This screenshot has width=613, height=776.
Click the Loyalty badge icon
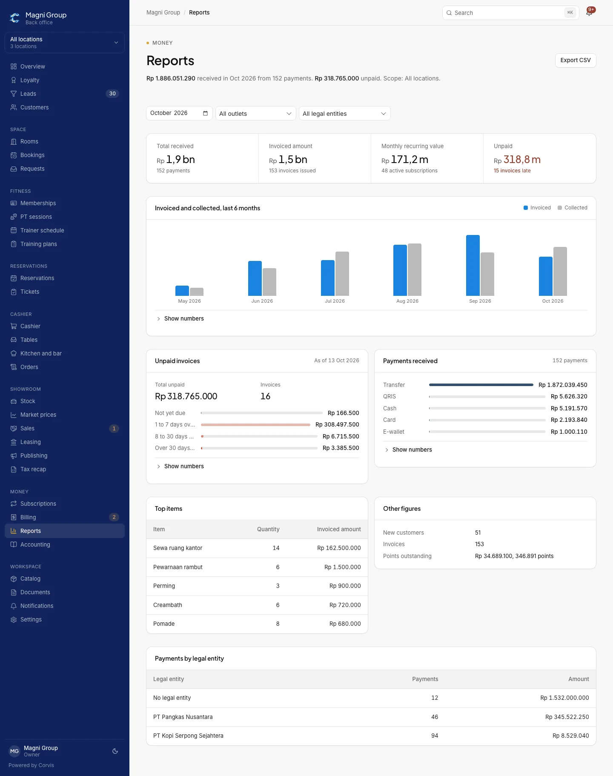pyautogui.click(x=14, y=80)
